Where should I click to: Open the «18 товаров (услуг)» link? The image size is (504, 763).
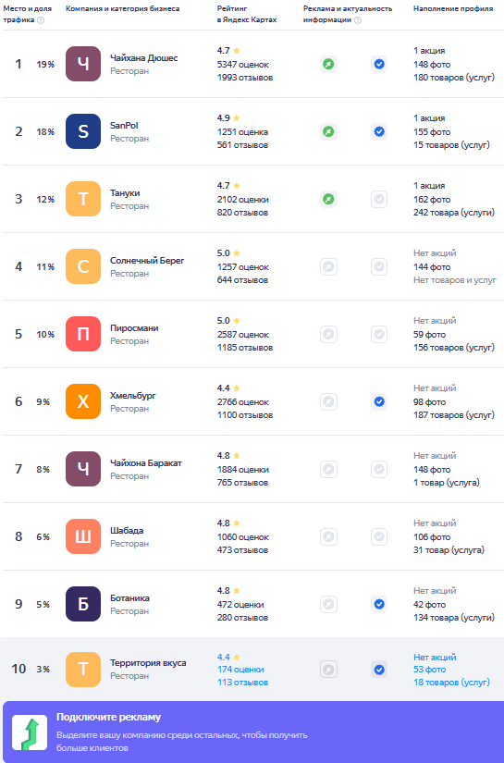[x=451, y=683]
